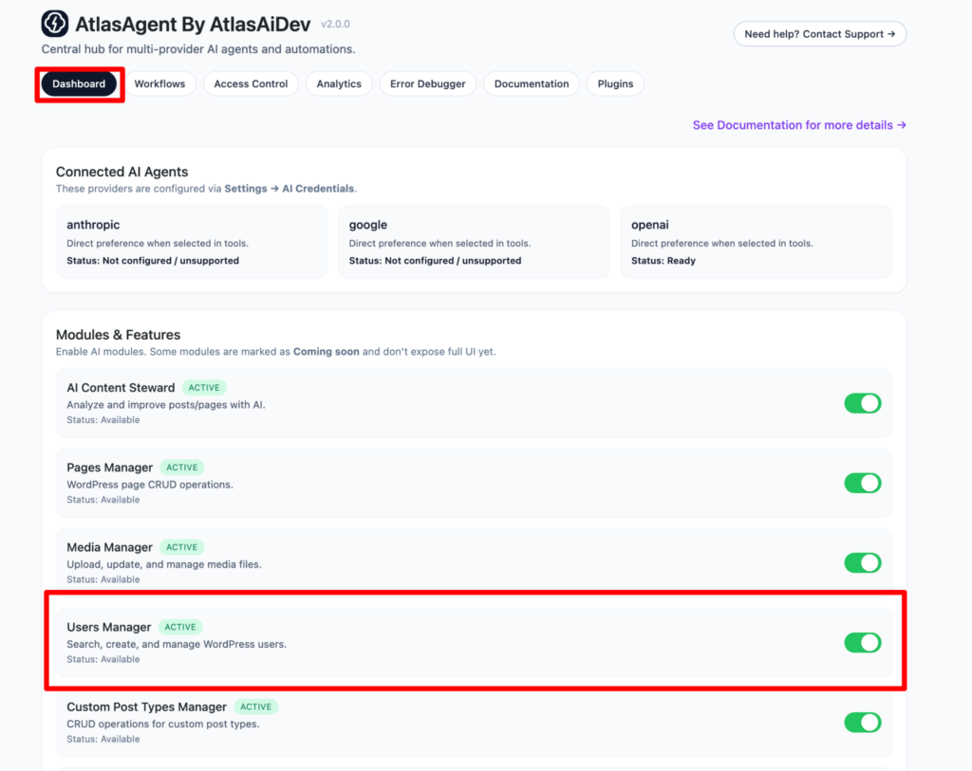The width and height of the screenshot is (972, 771).
Task: Toggle the AI Content Steward module switch
Action: point(862,403)
